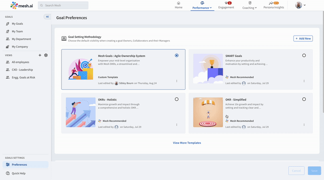Open Views settings gear icon
This screenshot has width=324, height=180.
pos(46,55)
